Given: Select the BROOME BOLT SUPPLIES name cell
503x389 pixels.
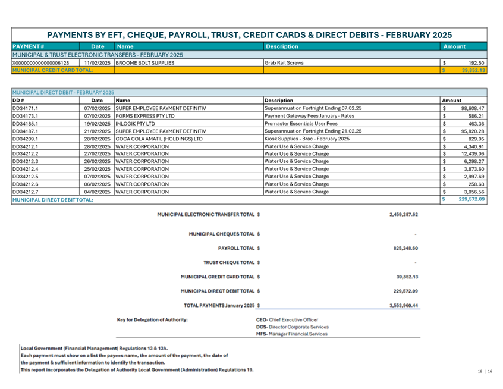Looking at the screenshot, I should pyautogui.click(x=145, y=63).
